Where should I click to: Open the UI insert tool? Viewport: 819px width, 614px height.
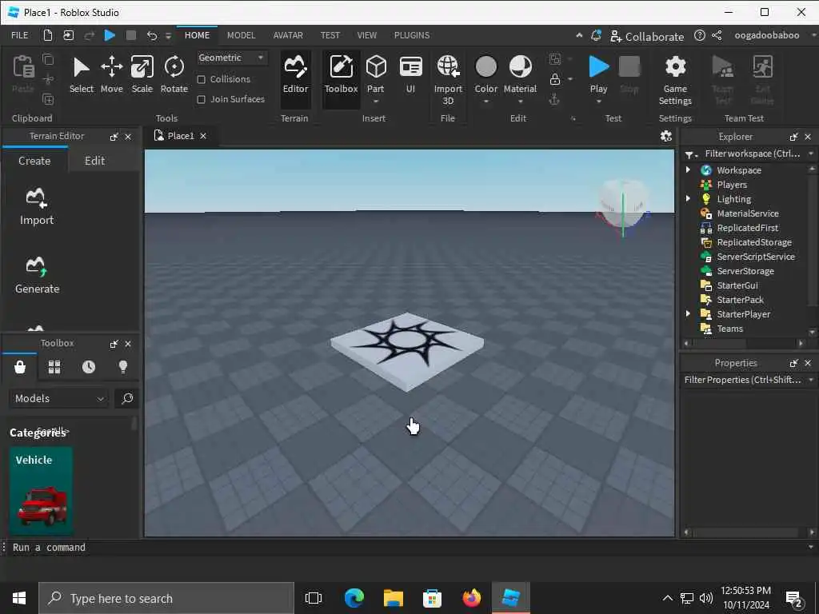[410, 75]
